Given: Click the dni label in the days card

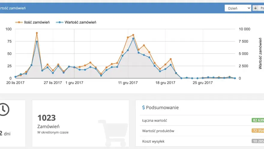Looking at the screenshot, I should click(7, 134).
